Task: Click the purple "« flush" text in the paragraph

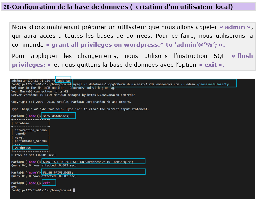Action: tap(242, 56)
